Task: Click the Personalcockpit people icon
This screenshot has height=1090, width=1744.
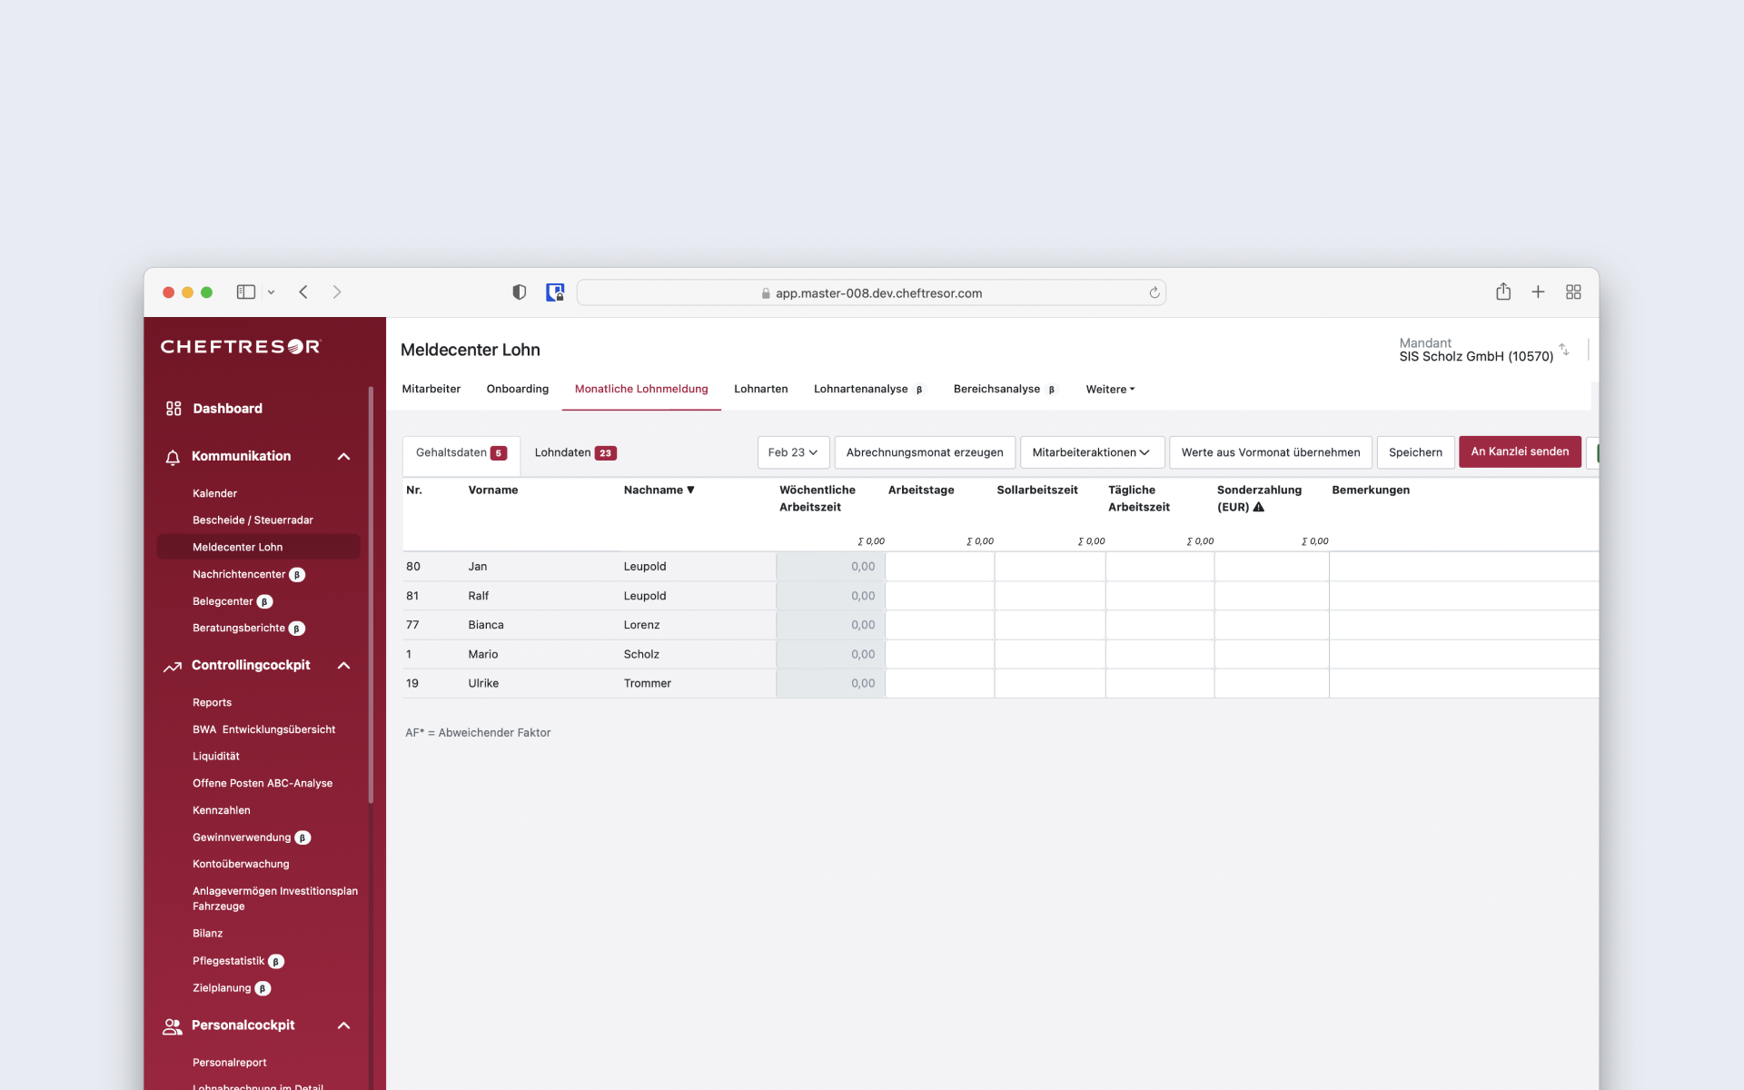Action: click(173, 1026)
